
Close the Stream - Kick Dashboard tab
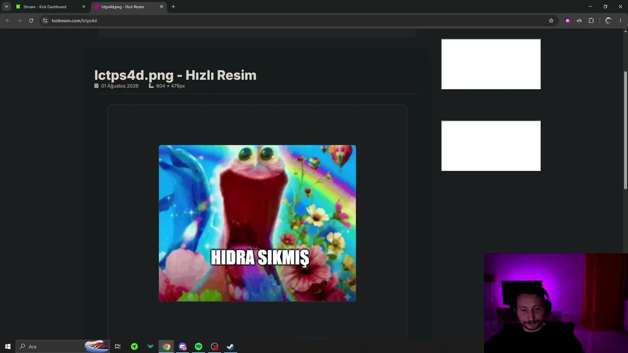[x=83, y=7]
